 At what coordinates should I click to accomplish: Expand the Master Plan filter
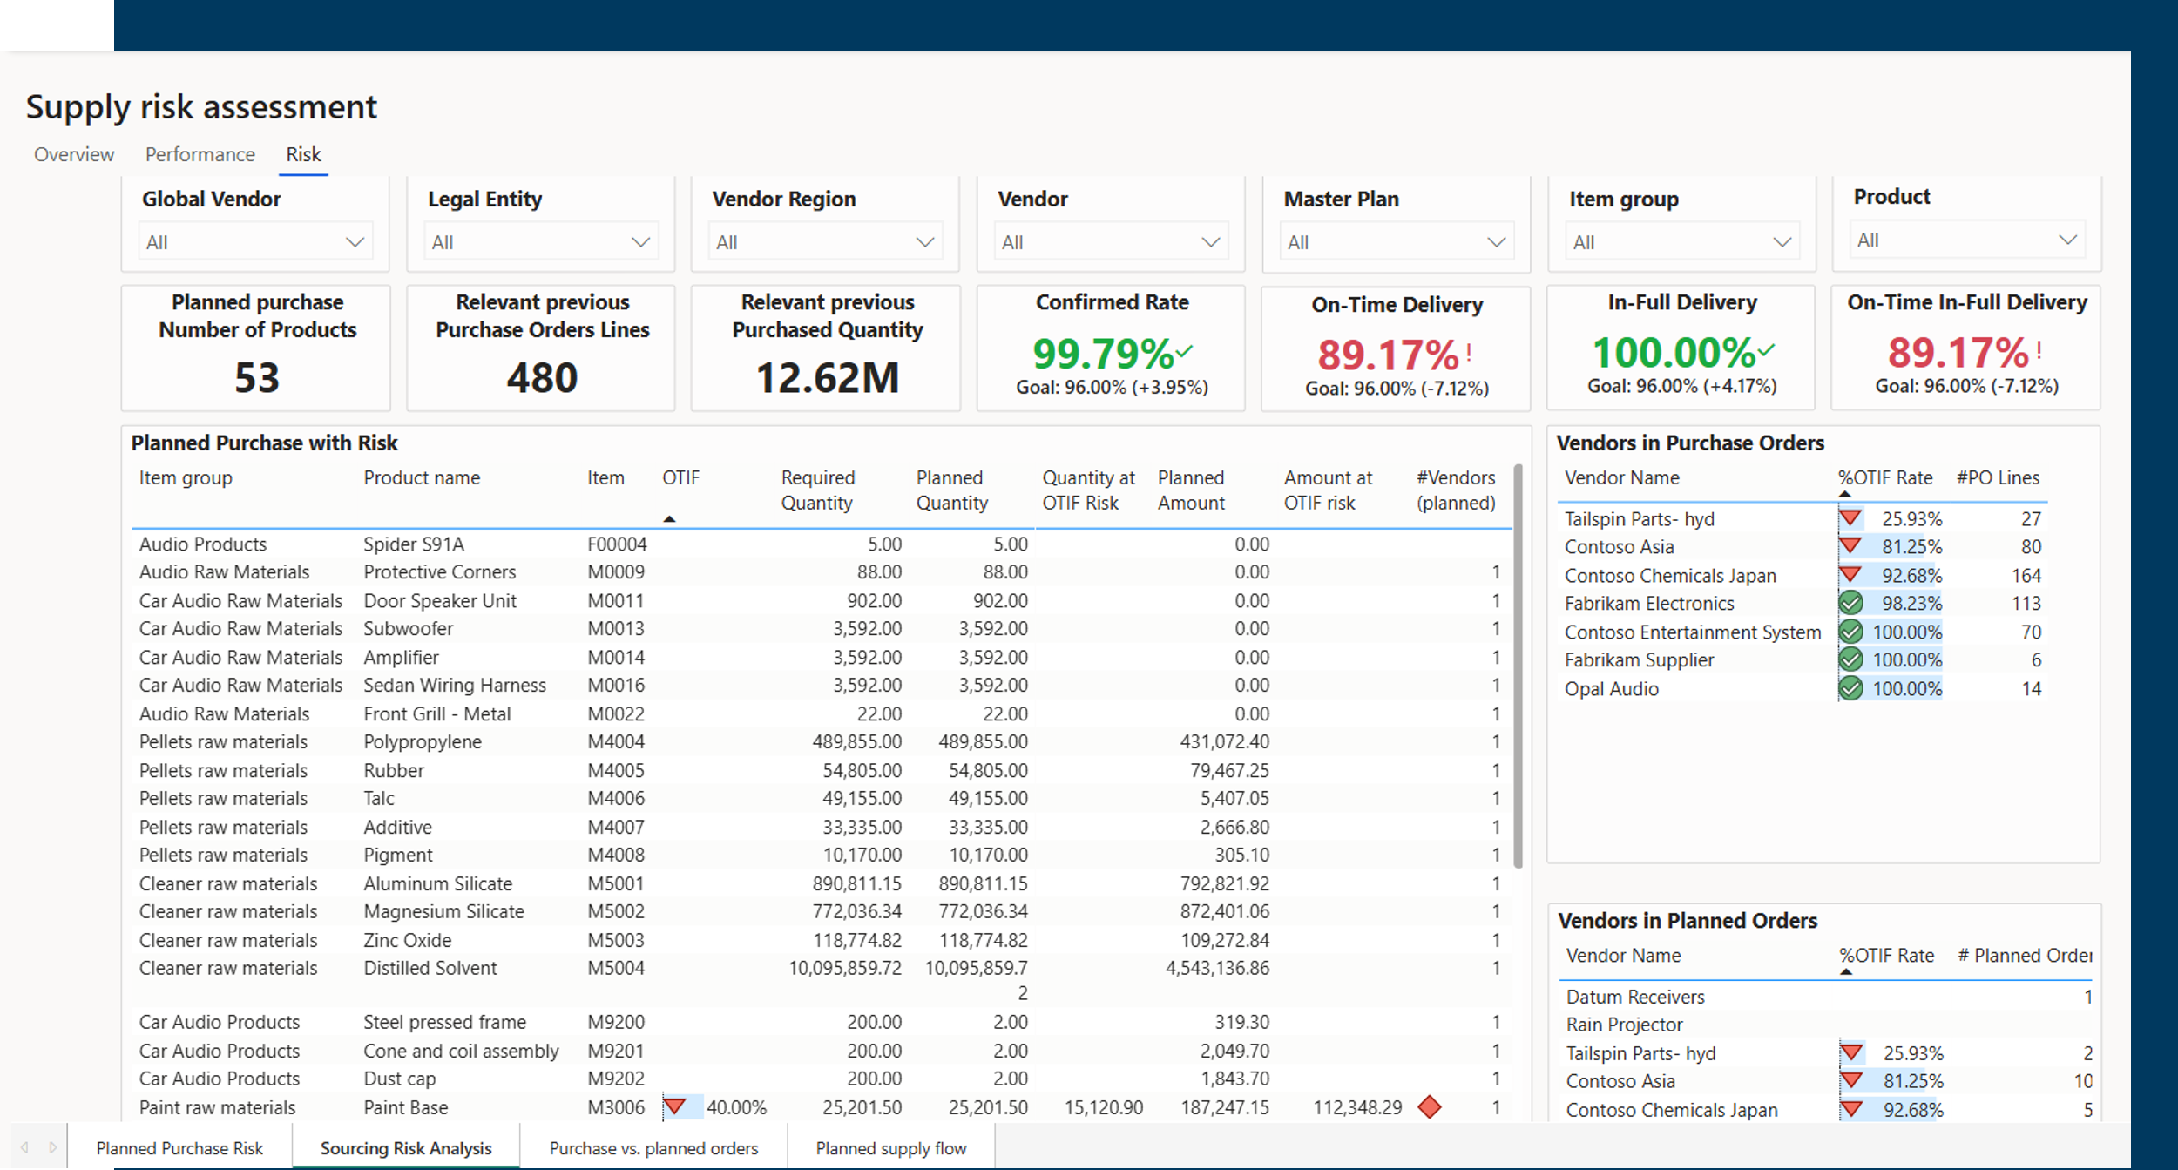point(1397,242)
